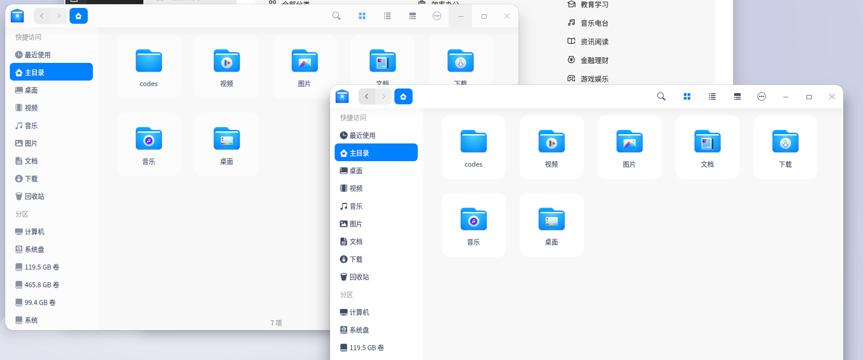Screen dimensions: 863x360
Task: Select 音乐电台 category in app store
Action: [x=588, y=23]
